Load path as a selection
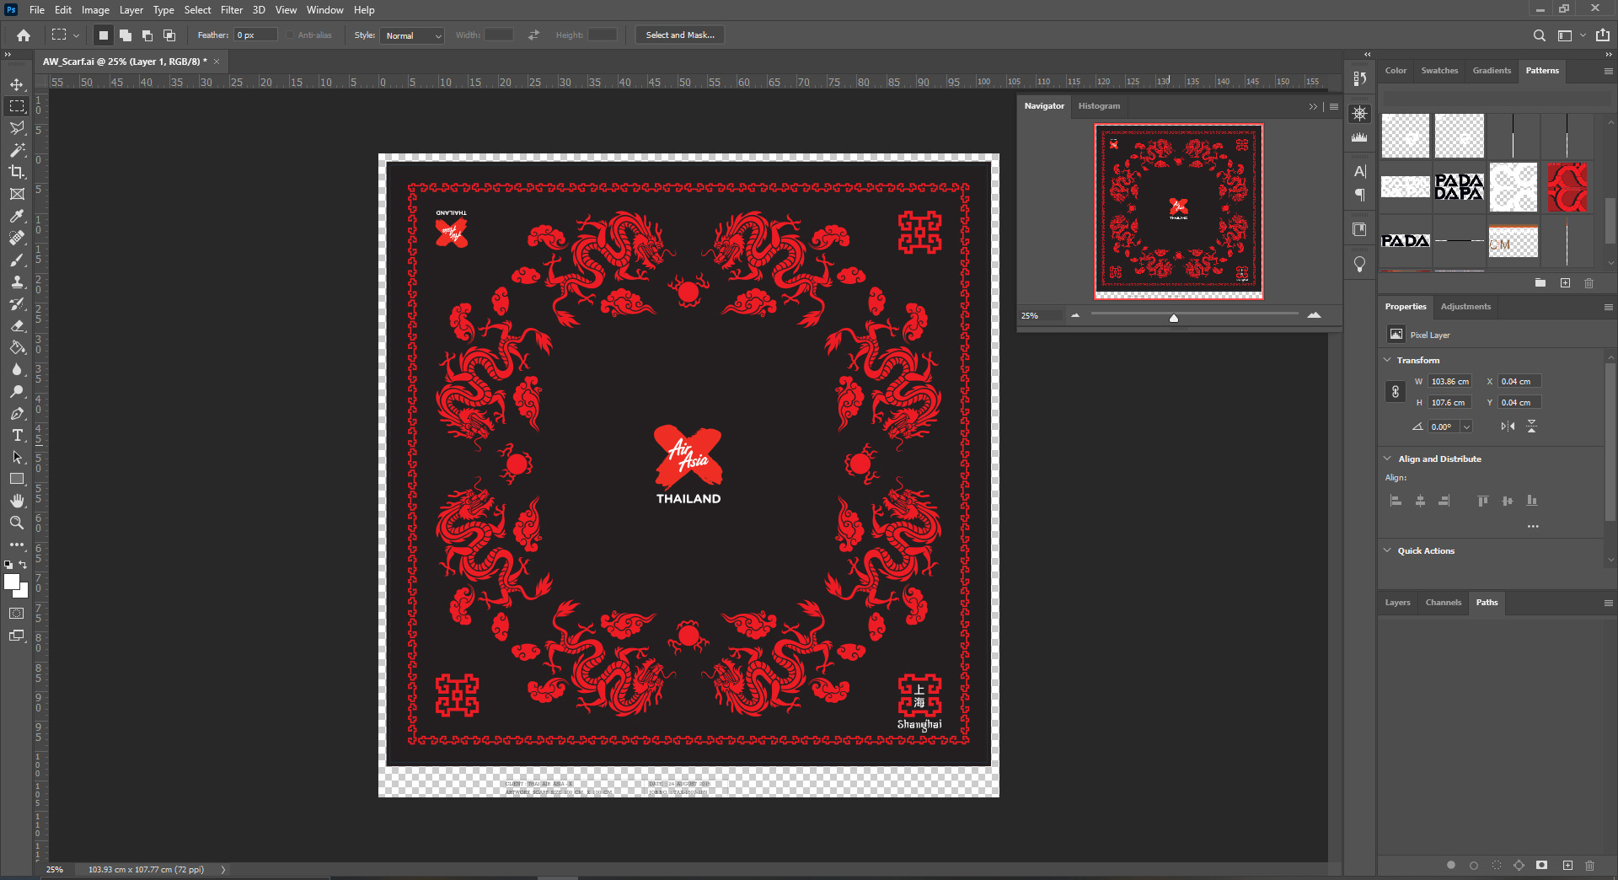This screenshot has height=880, width=1618. tap(1497, 866)
